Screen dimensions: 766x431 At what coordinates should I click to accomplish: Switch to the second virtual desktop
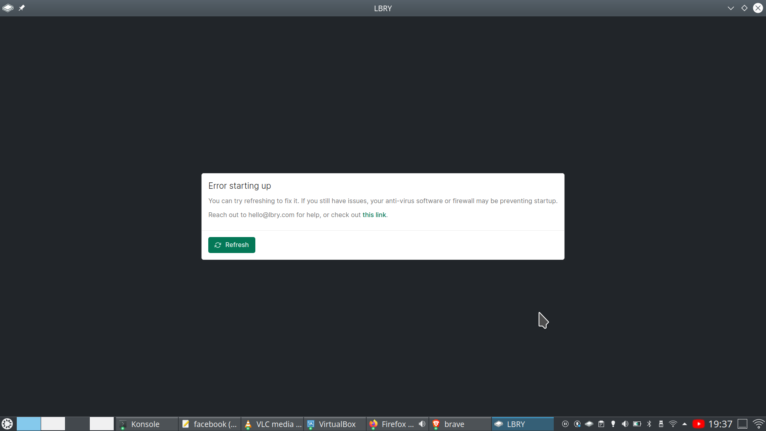[x=53, y=424]
